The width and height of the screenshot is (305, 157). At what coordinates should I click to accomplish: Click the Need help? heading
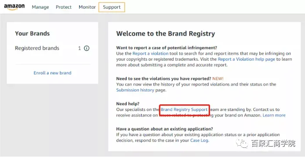tap(128, 104)
